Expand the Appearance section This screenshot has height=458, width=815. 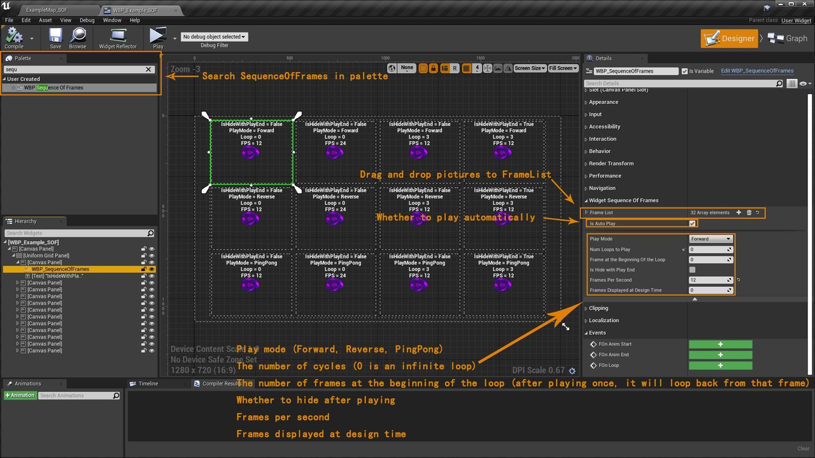click(x=586, y=102)
